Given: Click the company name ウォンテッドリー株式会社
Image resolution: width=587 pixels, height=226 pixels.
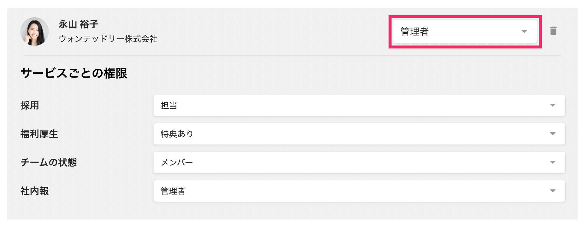Looking at the screenshot, I should coord(108,39).
